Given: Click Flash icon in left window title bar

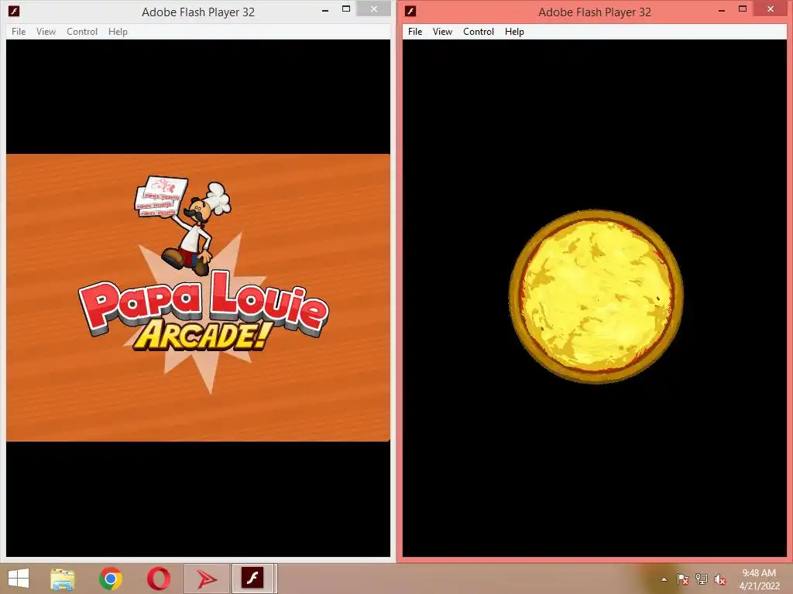Looking at the screenshot, I should click(14, 11).
